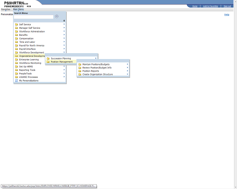Click the Compensation folder icon
Viewport: 237px width, 189px height.
coord(16,38)
